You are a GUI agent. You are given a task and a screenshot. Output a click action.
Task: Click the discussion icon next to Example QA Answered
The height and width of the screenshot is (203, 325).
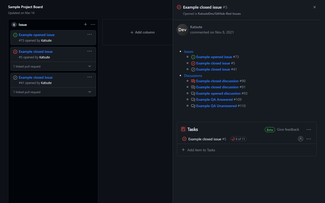point(193,99)
